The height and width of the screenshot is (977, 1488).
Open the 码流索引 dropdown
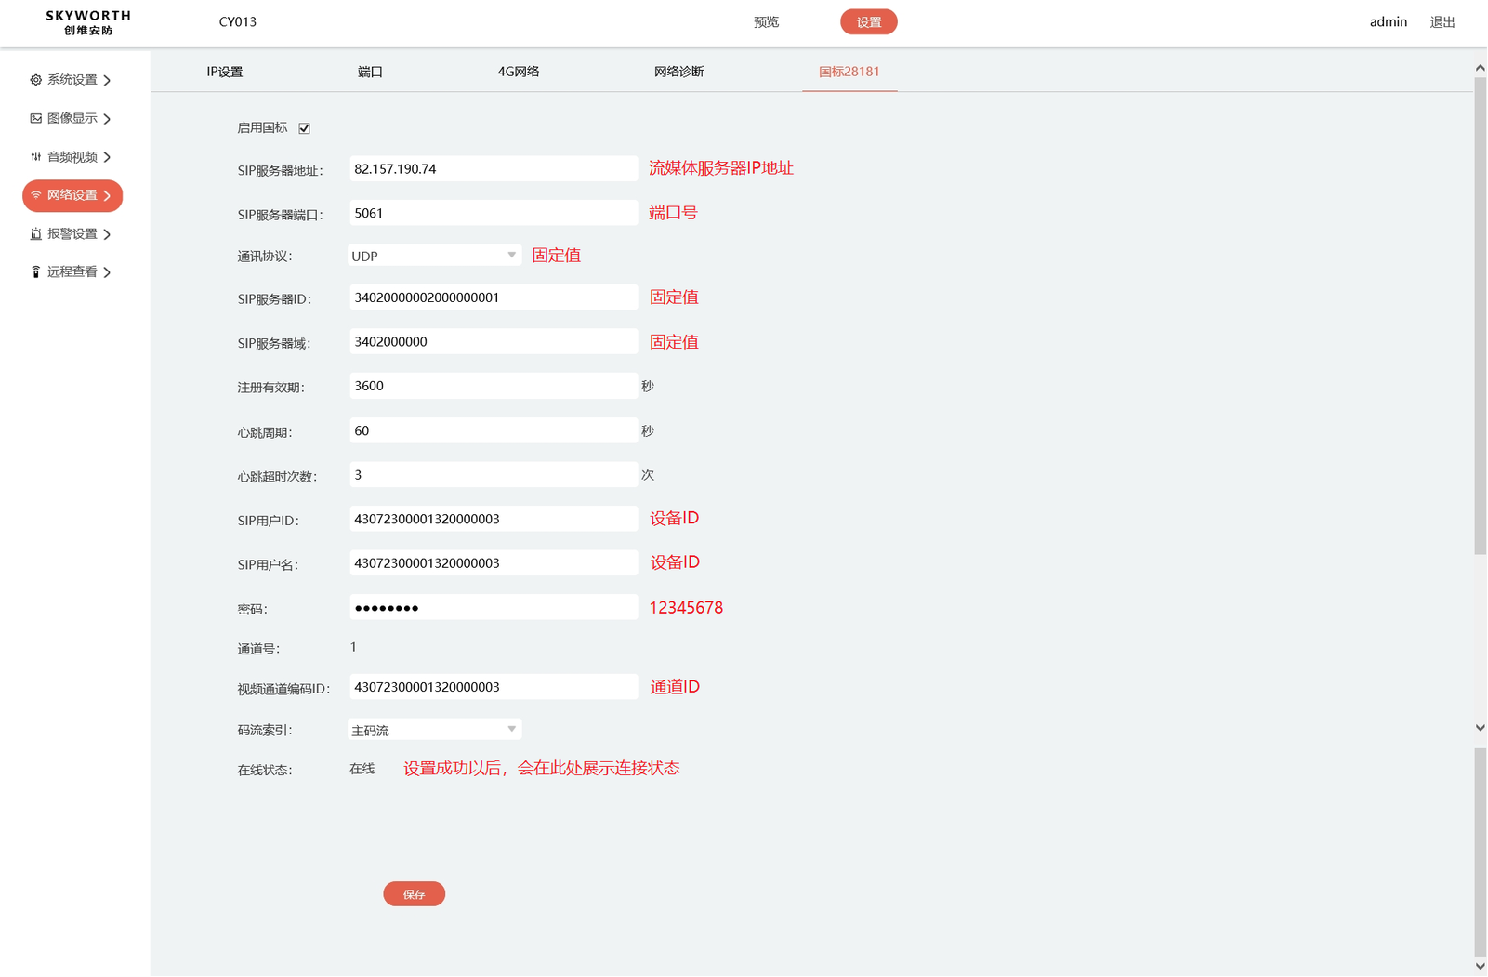click(434, 731)
